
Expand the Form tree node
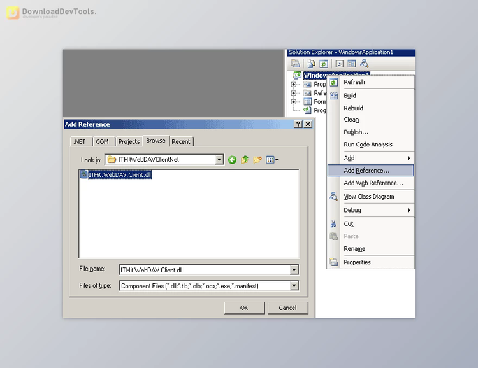click(293, 101)
